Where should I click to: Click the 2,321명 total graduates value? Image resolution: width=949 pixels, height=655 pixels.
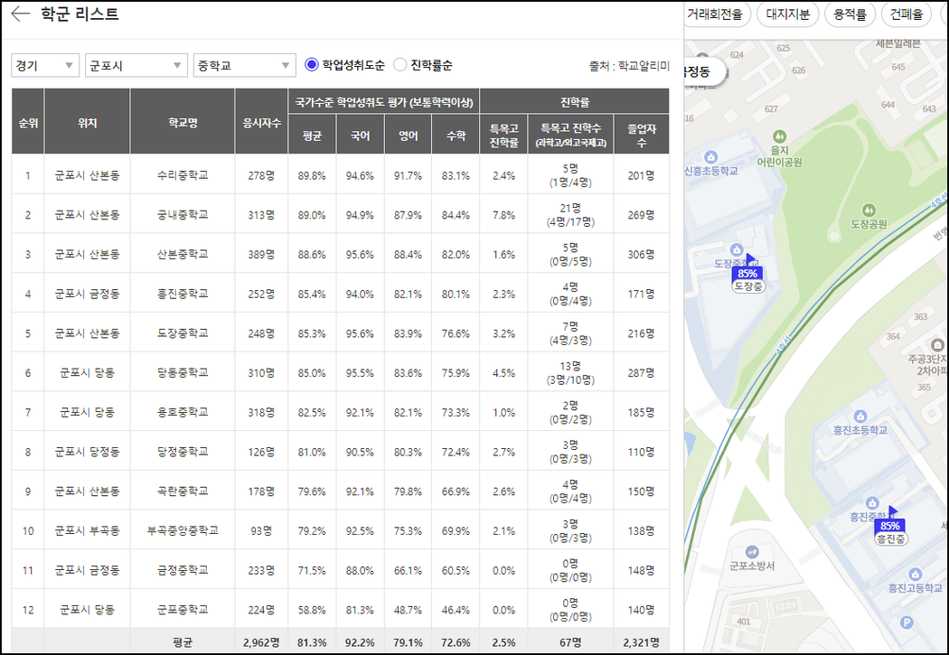tap(642, 642)
